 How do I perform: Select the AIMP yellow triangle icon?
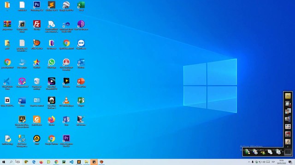(x=37, y=140)
